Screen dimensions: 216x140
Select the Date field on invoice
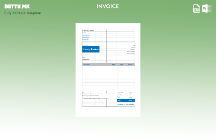(x=84, y=57)
